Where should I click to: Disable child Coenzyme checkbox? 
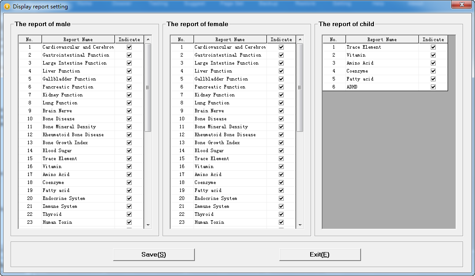coord(433,71)
